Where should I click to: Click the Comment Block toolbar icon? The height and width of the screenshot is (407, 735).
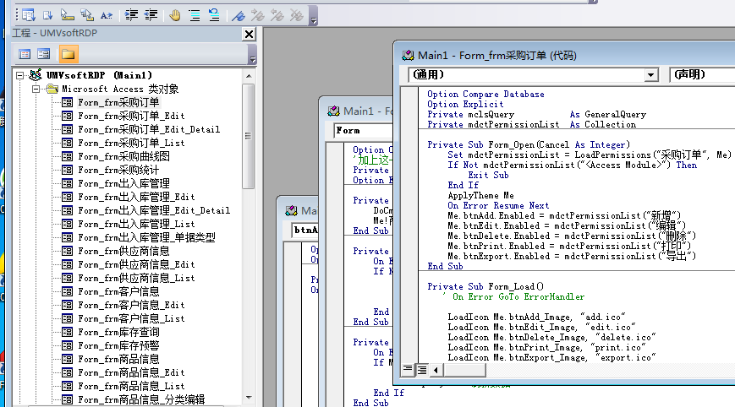pos(195,15)
